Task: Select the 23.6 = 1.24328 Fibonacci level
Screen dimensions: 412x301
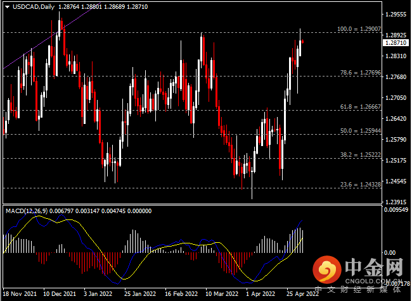Action: pyautogui.click(x=361, y=184)
